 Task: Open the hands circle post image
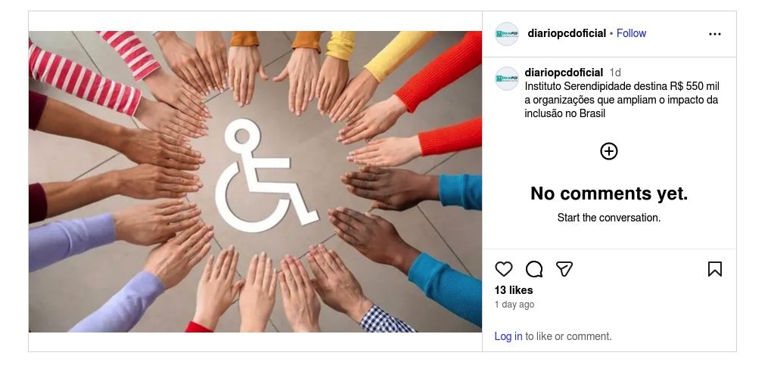255,181
